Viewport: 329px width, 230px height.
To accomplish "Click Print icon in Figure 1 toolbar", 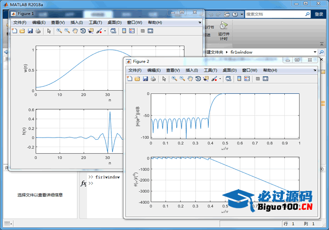I will pyautogui.click(x=38, y=31).
